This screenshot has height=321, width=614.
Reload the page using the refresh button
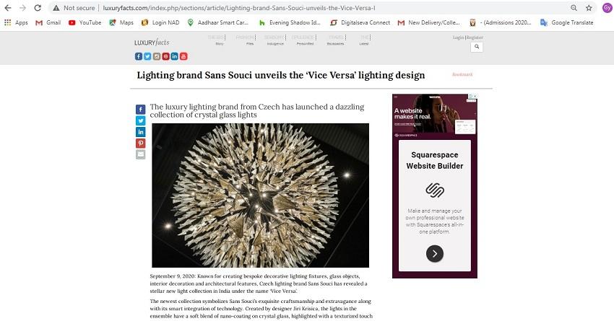point(38,8)
